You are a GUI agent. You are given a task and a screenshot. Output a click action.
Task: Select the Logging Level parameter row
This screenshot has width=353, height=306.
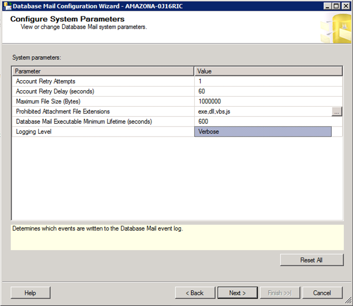pyautogui.click(x=103, y=132)
